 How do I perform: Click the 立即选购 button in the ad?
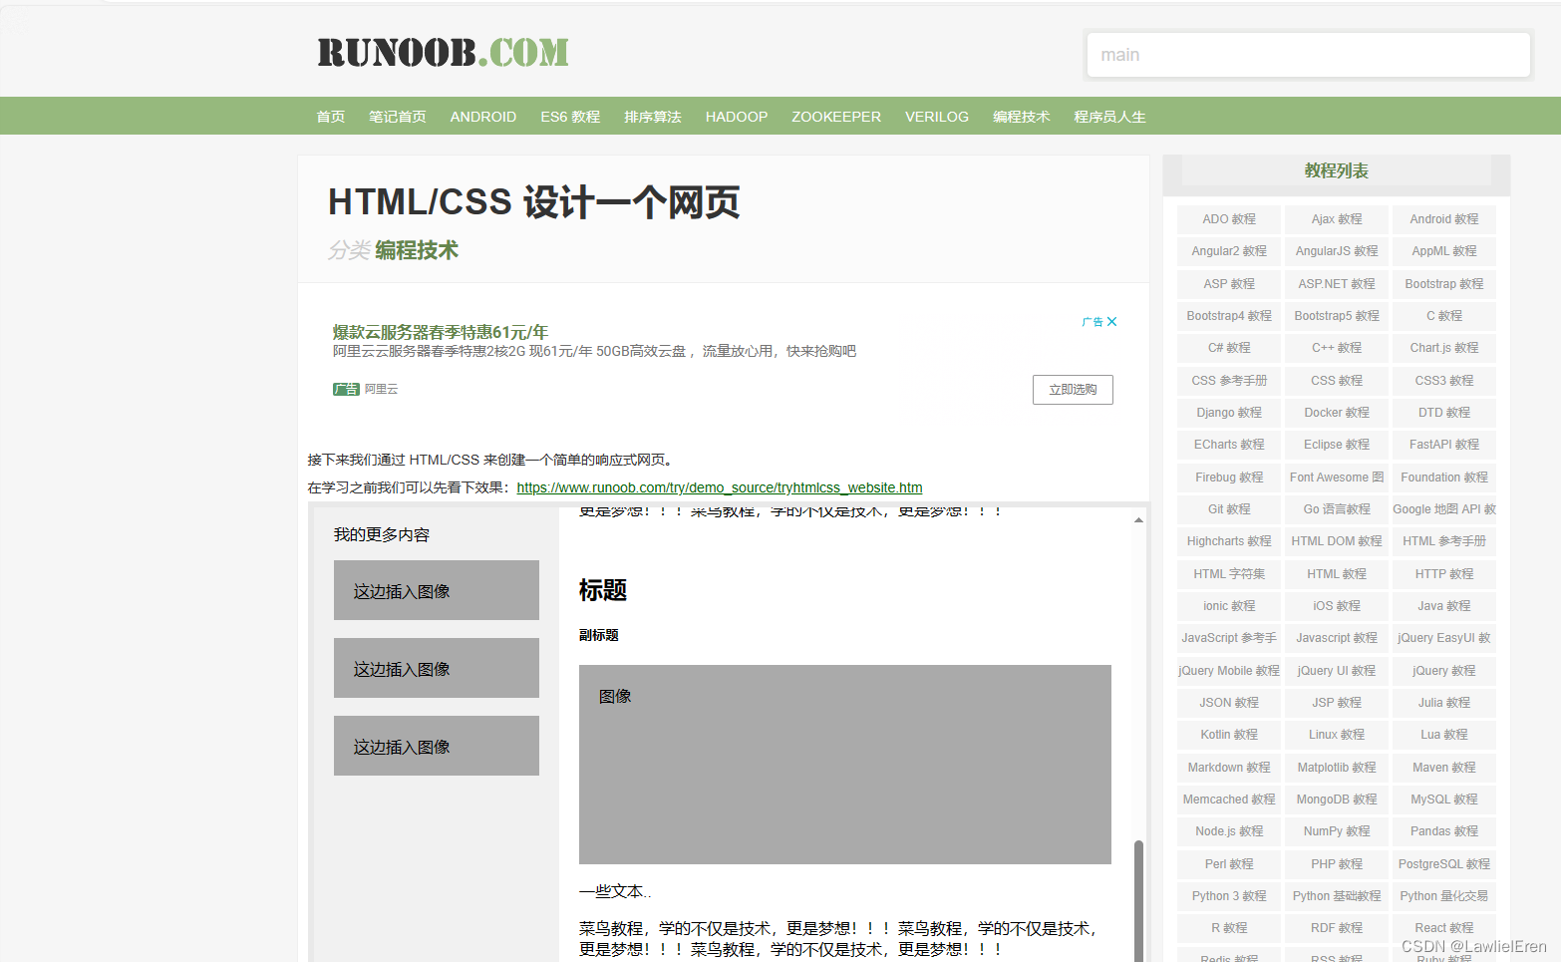point(1073,389)
